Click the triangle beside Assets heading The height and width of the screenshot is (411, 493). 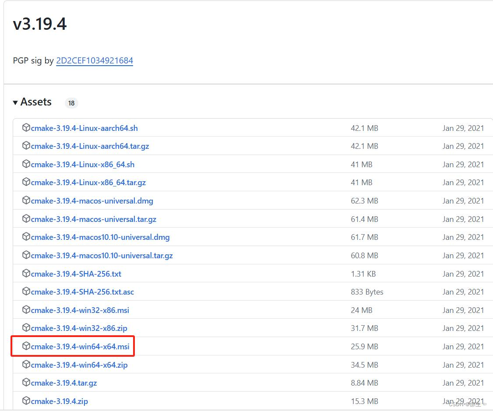pyautogui.click(x=16, y=102)
